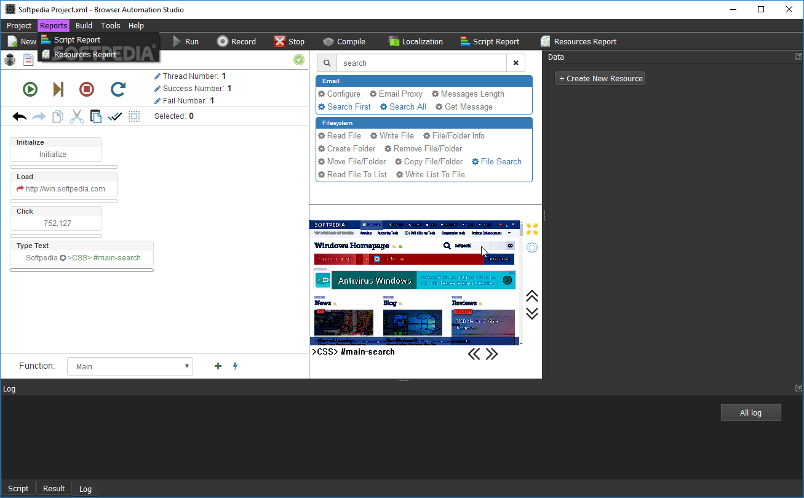Screen dimensions: 804x498
Task: Click the green checkmark status icon
Action: click(299, 60)
